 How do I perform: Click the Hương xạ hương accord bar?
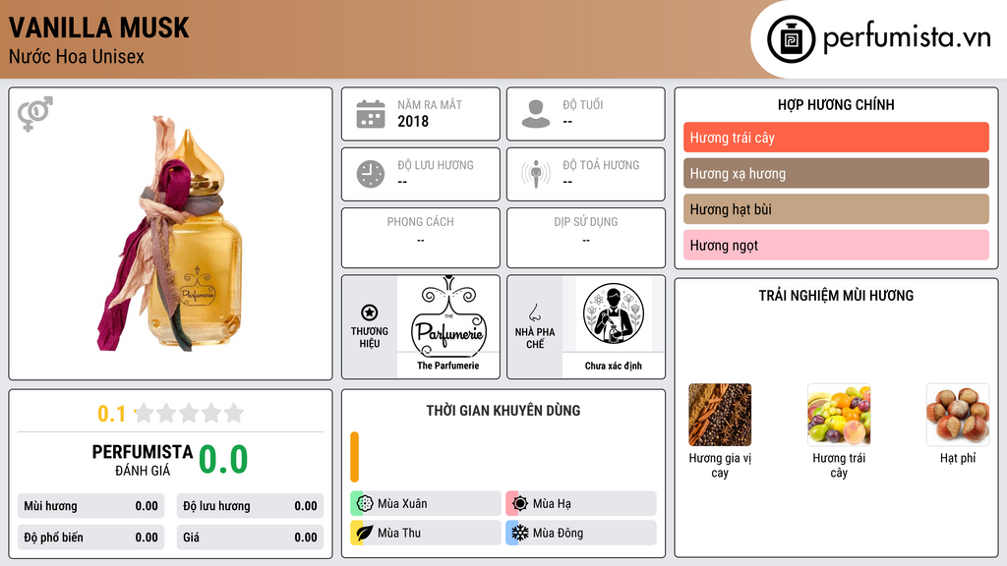[x=836, y=173]
